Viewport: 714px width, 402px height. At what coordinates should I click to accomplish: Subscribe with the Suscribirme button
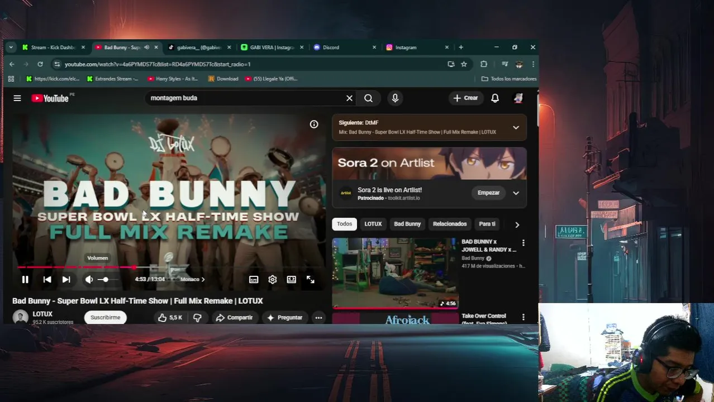tap(105, 318)
